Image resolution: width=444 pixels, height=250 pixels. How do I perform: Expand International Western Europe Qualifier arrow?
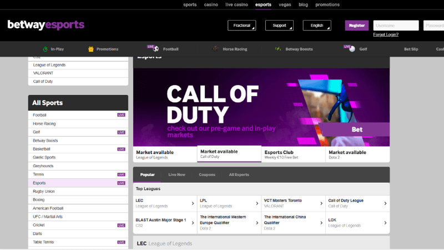tap(257, 223)
